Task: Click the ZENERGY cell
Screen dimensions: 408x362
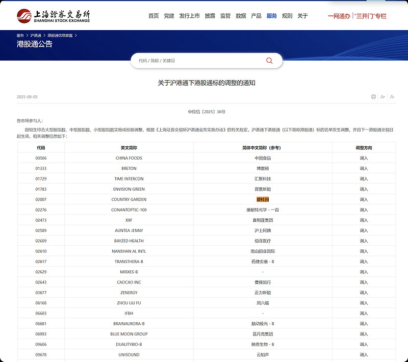Action: (x=129, y=293)
